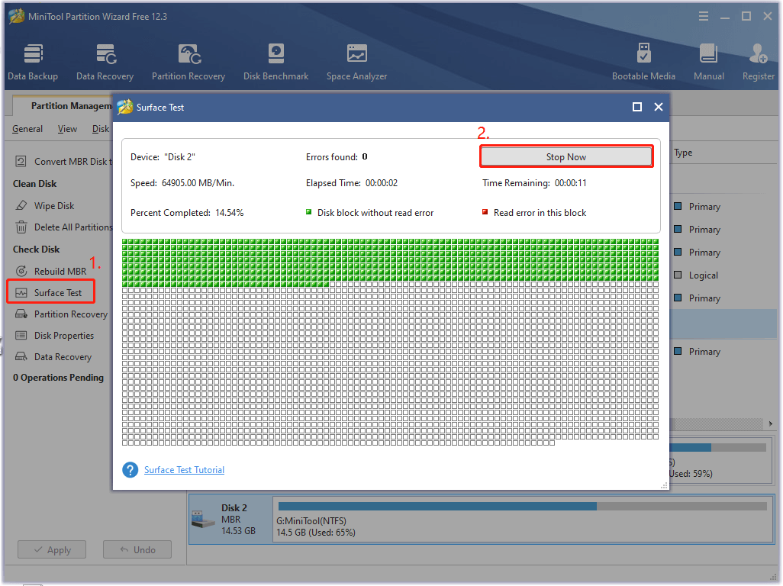Select the Disk 2 drive icon

pyautogui.click(x=203, y=519)
